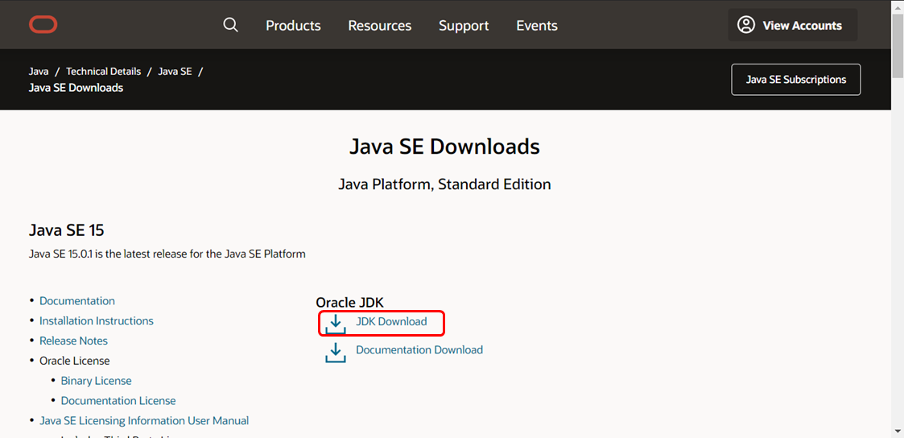Click the user account avatar icon
The width and height of the screenshot is (904, 438).
(746, 25)
